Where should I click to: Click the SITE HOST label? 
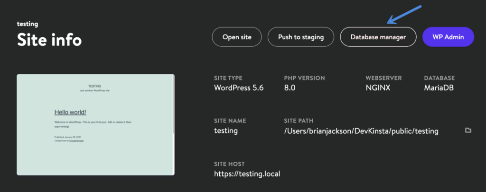coord(229,164)
